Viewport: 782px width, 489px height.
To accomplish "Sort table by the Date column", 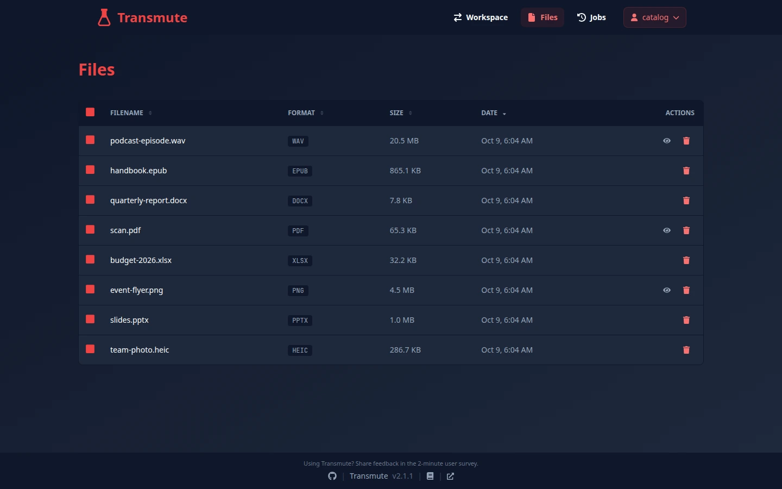I will pos(494,113).
